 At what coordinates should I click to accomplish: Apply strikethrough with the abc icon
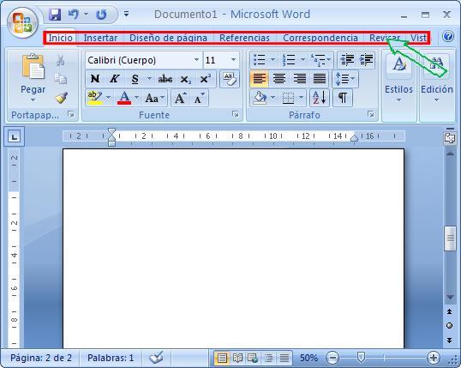pyautogui.click(x=165, y=79)
